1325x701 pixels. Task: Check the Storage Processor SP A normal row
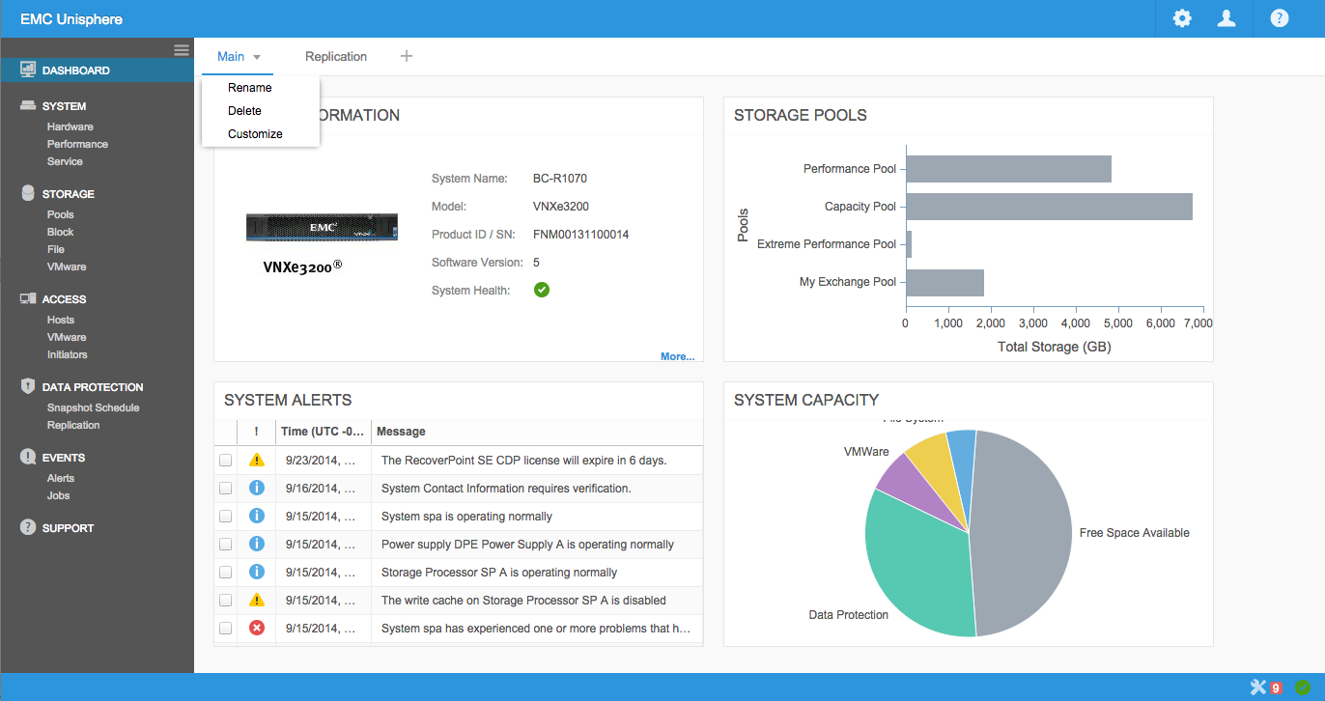pyautogui.click(x=225, y=572)
